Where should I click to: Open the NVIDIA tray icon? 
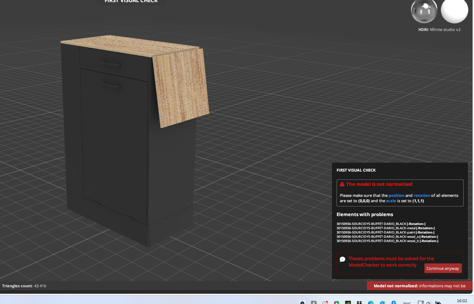[x=348, y=303]
